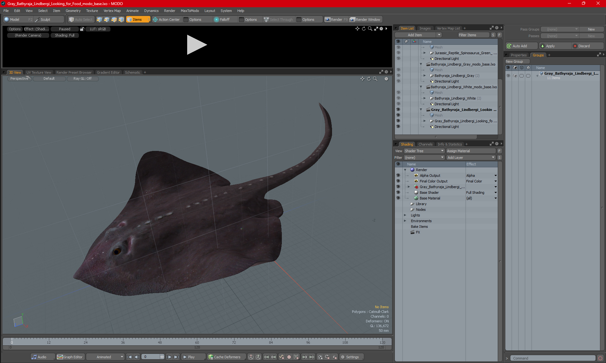Collapse Bathyraja_Lindbergi_Gray_modo_base.lxo scene
Image resolution: width=606 pixels, height=363 pixels.
click(421, 64)
